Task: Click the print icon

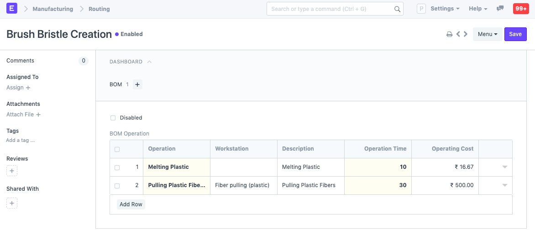Action: pyautogui.click(x=449, y=34)
